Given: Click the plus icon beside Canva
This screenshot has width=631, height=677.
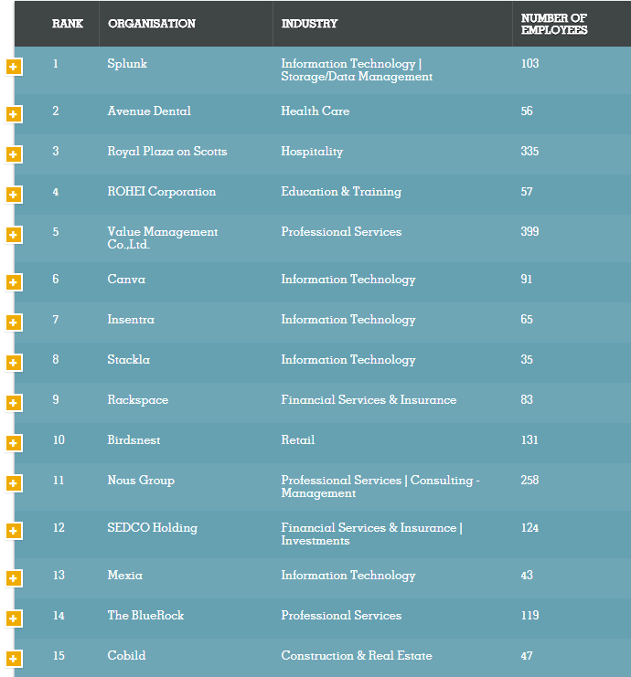Looking at the screenshot, I should 14,282.
